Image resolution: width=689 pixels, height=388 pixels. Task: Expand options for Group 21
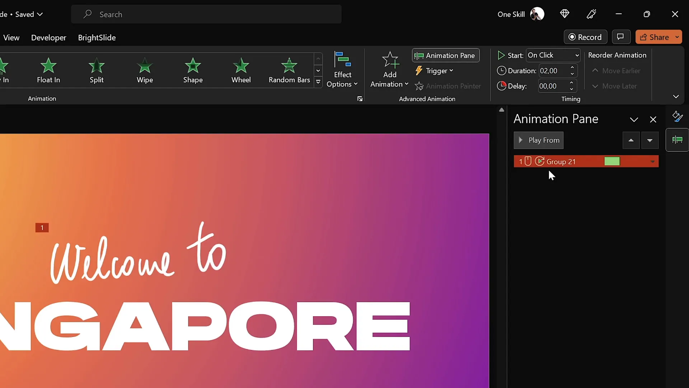pyautogui.click(x=653, y=161)
